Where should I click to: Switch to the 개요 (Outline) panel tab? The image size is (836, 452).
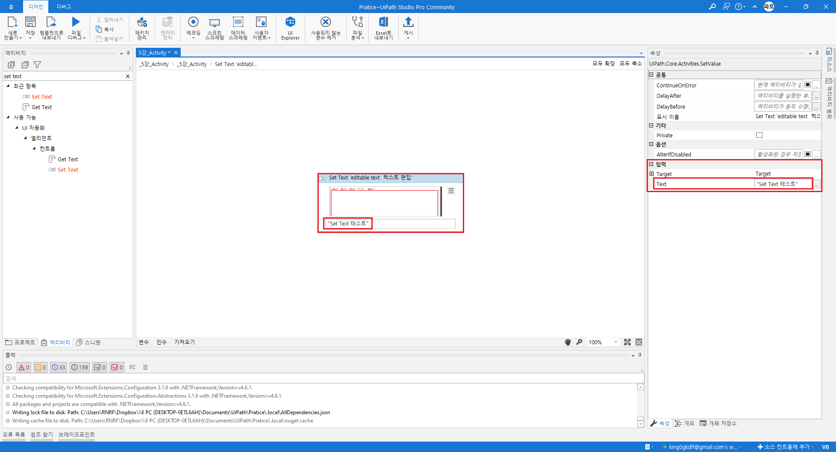[x=684, y=423]
